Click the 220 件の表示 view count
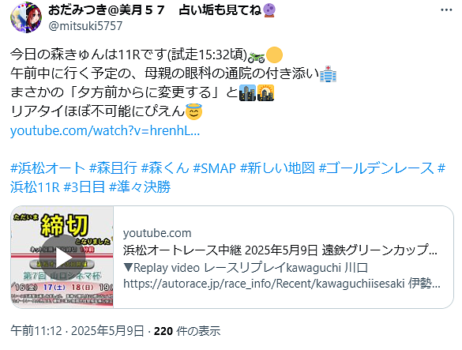Viewport: 462px width, 350px height. click(x=187, y=331)
